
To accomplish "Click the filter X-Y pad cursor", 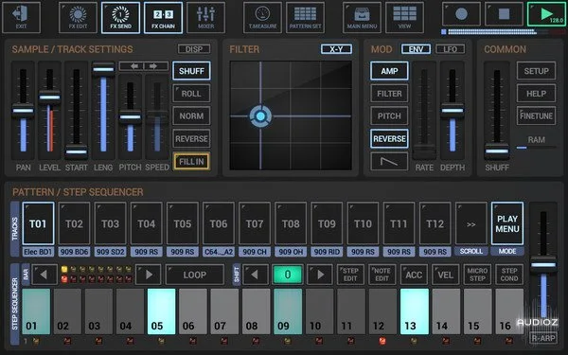I will click(260, 115).
